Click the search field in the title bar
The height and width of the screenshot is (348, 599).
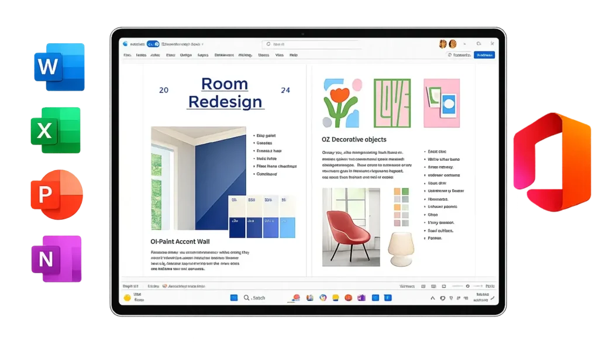311,44
